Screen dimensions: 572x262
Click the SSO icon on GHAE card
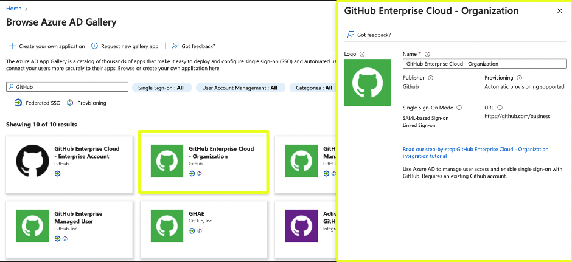[192, 230]
